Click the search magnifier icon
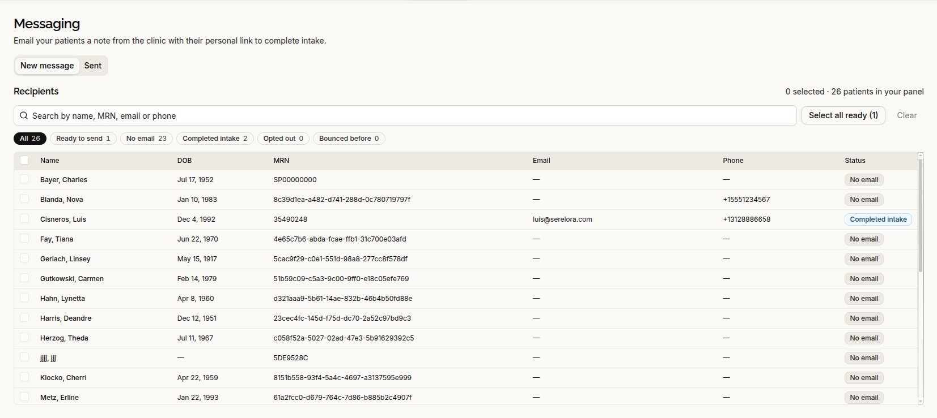The width and height of the screenshot is (937, 418). 24,115
